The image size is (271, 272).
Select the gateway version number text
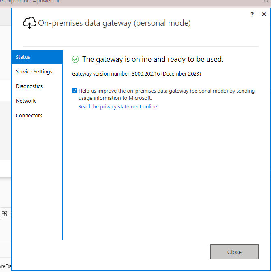(x=136, y=74)
